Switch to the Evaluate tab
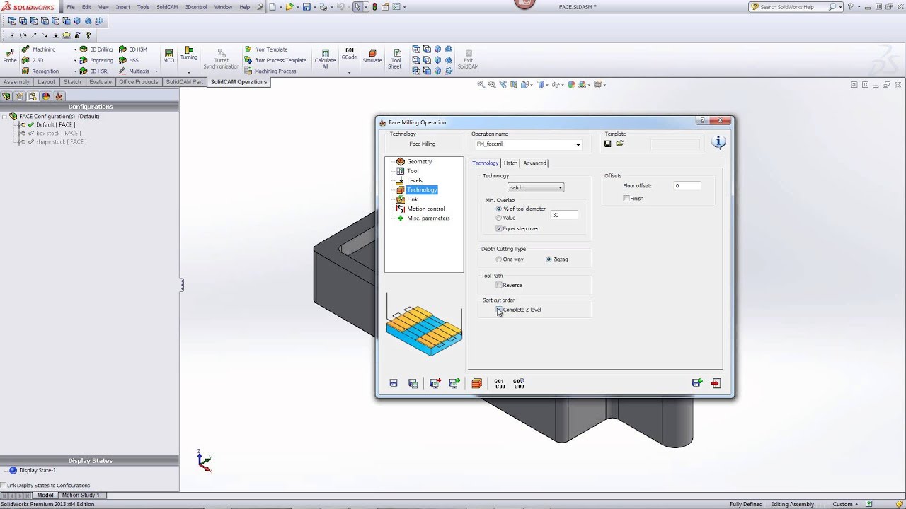Viewport: 906px width, 509px height. (100, 82)
